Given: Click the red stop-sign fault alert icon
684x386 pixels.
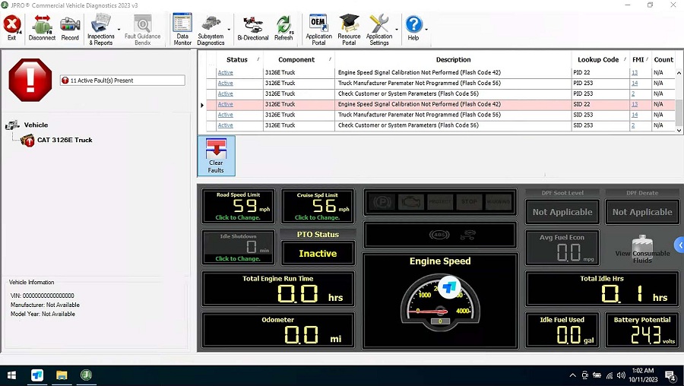Looking at the screenshot, I should pyautogui.click(x=30, y=81).
